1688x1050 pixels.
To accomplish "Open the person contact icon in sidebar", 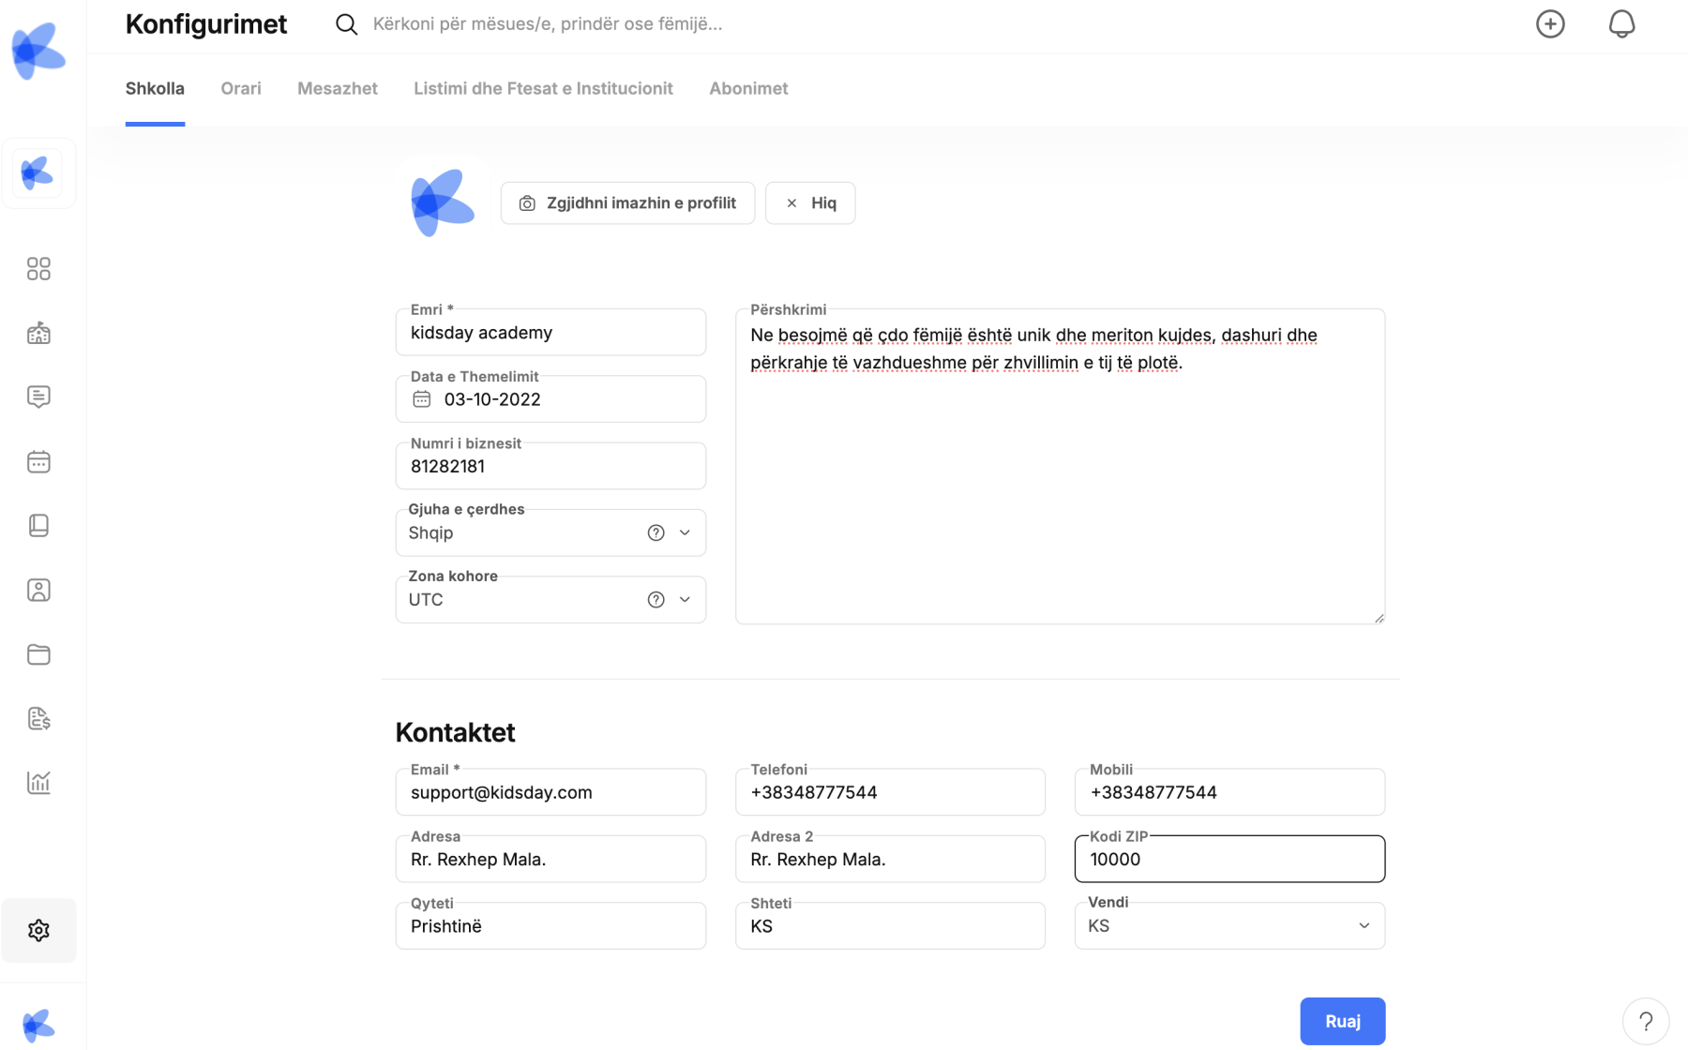I will [38, 590].
